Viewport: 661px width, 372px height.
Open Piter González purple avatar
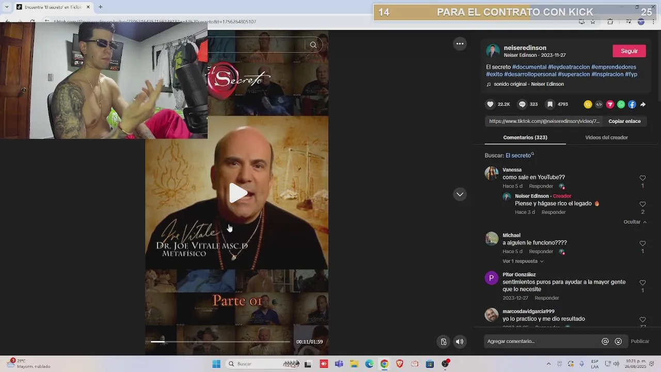(x=492, y=278)
